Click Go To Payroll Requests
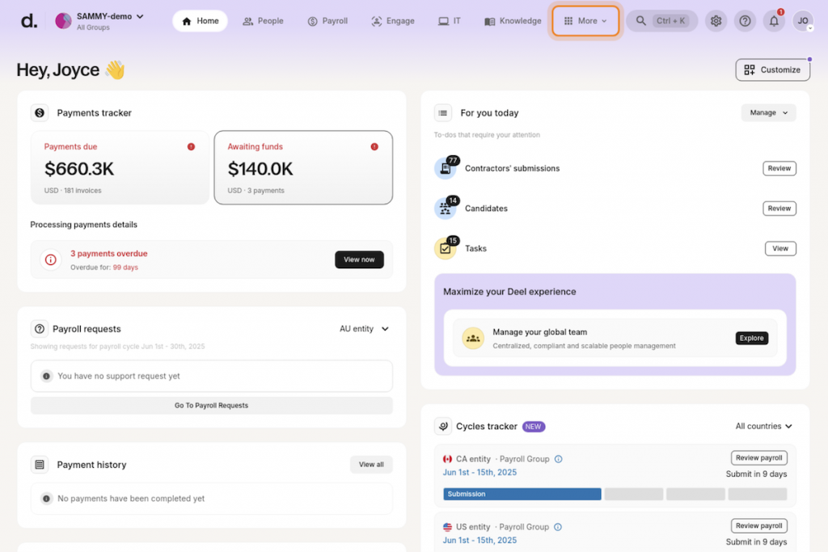Screen dimensions: 828x552 (211, 404)
